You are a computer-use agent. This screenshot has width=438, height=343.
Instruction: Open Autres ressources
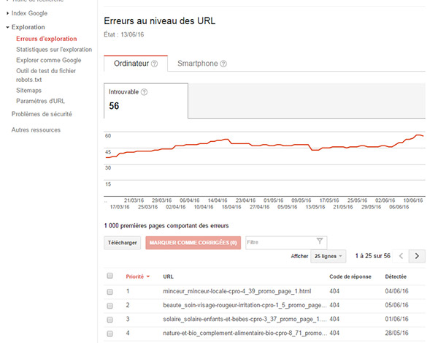[36, 130]
